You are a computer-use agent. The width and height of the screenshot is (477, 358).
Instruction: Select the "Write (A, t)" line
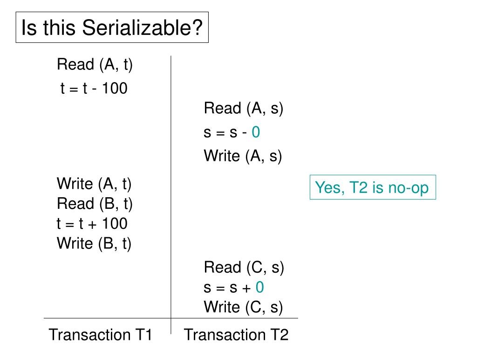coord(94,184)
